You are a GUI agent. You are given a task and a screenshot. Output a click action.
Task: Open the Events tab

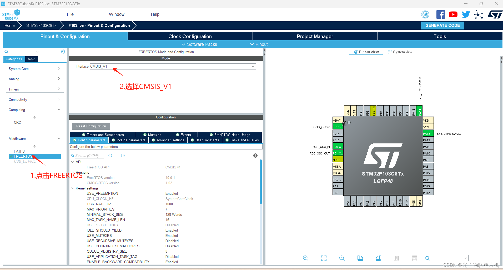click(183, 135)
